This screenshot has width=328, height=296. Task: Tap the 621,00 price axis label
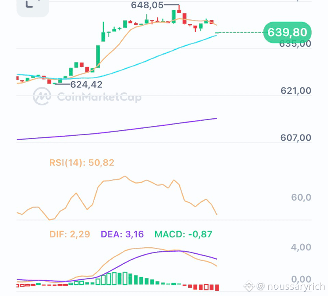point(296,91)
